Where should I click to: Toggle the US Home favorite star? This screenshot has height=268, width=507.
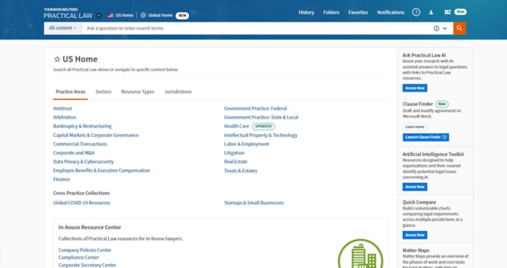point(57,59)
